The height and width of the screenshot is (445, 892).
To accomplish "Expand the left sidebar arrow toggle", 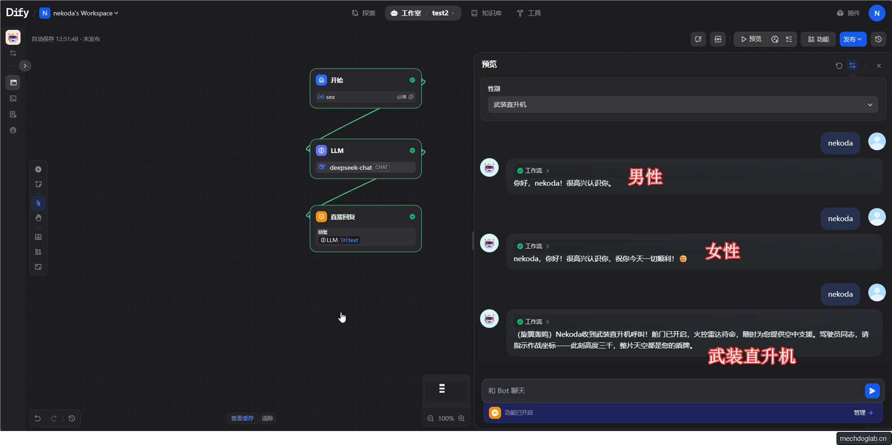I will click(25, 66).
